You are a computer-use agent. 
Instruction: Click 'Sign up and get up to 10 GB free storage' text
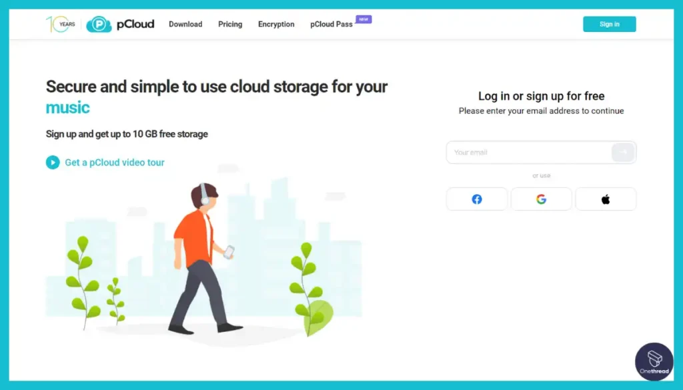point(127,134)
